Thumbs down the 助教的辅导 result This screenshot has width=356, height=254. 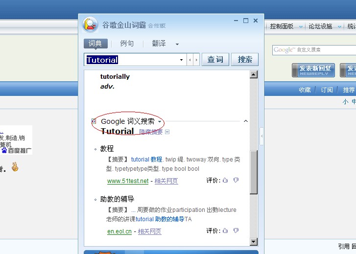(x=236, y=231)
